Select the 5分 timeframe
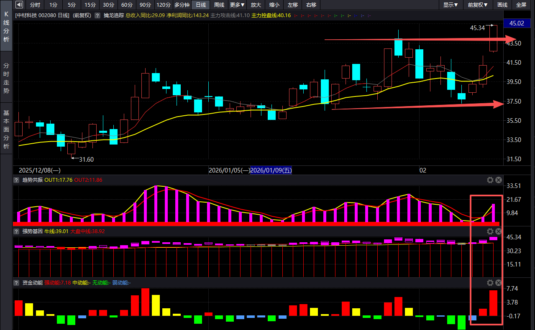 [x=72, y=5]
